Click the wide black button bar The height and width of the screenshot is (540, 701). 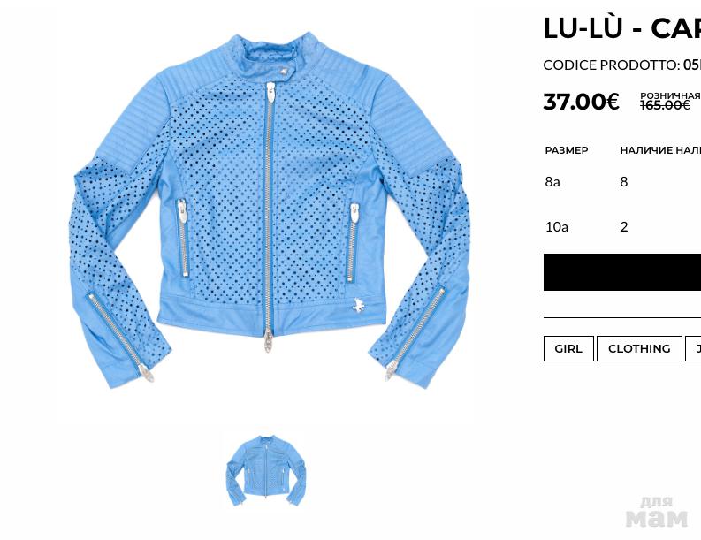pyautogui.click(x=622, y=272)
